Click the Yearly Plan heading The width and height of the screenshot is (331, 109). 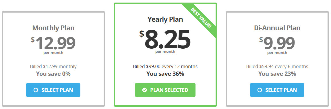coord(165,19)
